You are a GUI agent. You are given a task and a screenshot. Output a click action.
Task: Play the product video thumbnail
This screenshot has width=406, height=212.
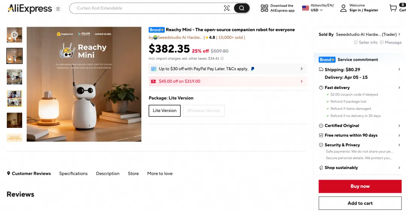(14, 35)
